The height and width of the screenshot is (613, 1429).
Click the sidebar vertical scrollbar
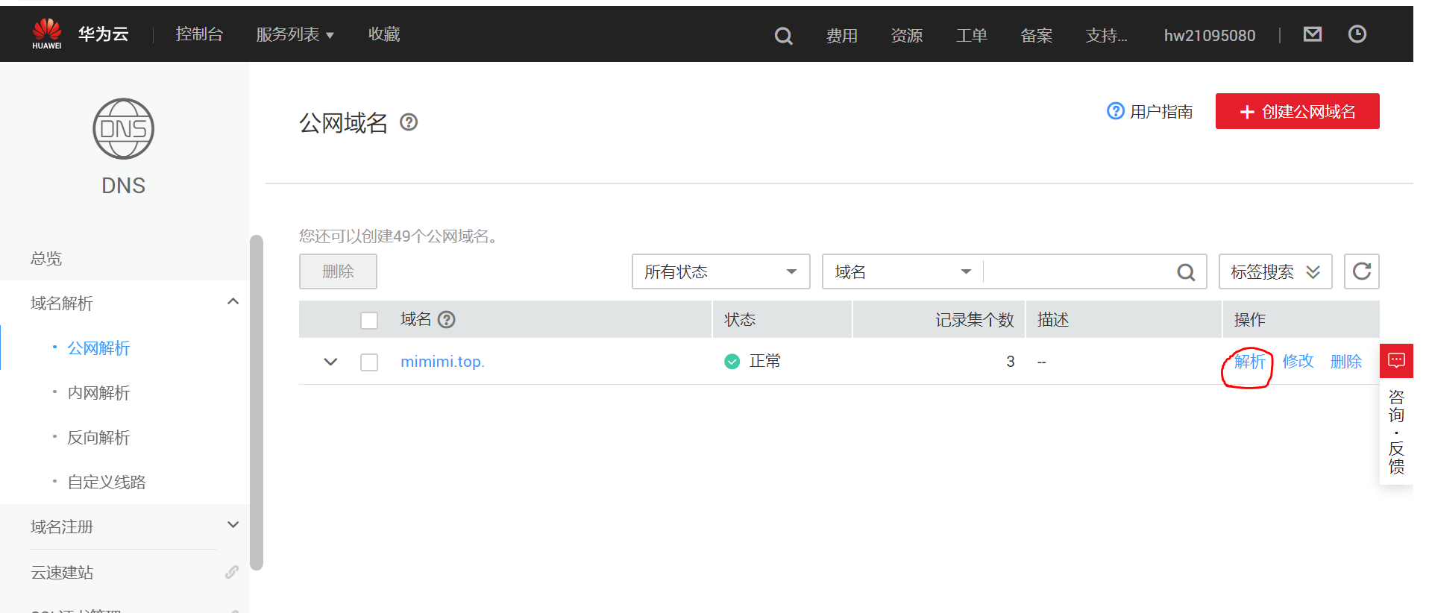pos(257,403)
